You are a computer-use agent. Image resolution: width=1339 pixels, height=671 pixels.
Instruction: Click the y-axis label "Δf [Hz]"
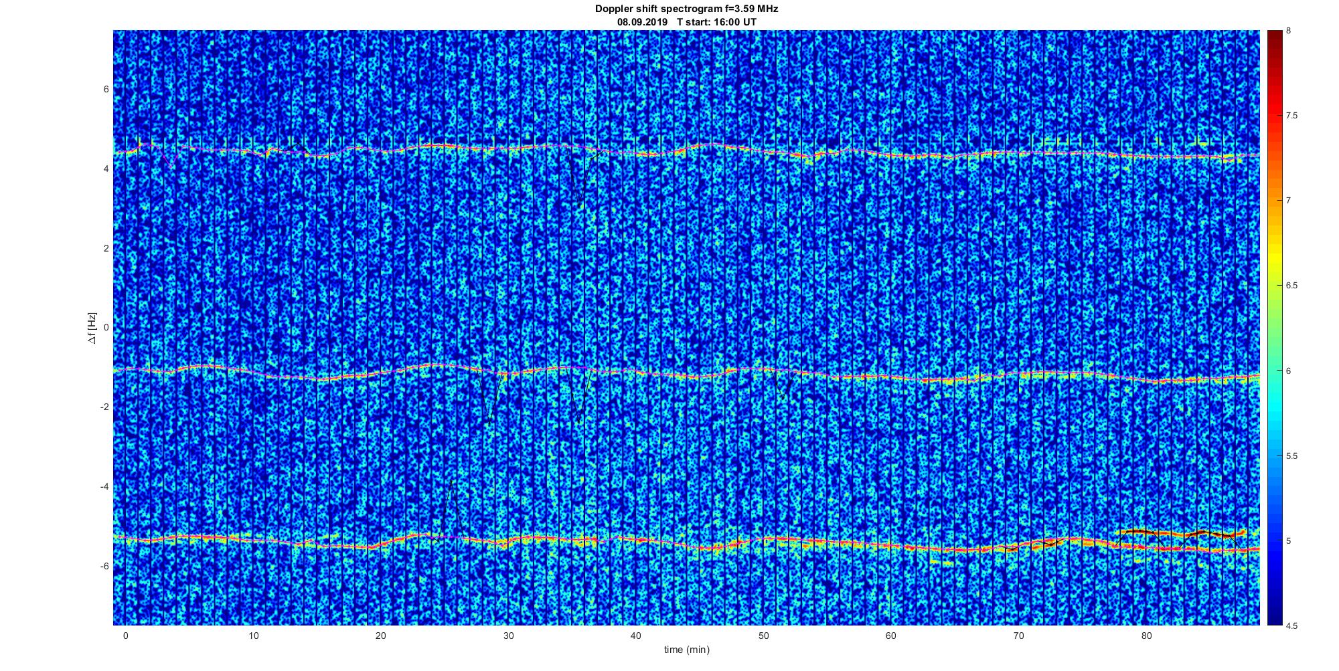click(x=92, y=328)
